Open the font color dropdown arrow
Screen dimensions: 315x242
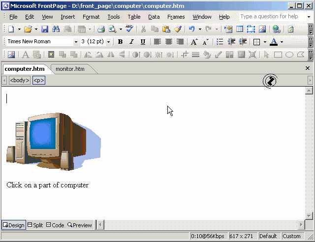click(282, 42)
